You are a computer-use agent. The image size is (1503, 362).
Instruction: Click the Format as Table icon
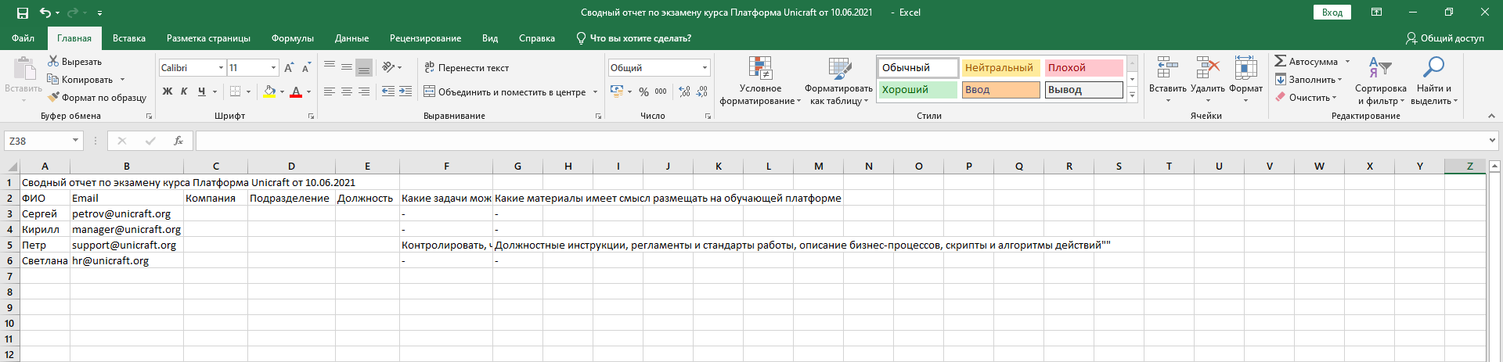pyautogui.click(x=839, y=69)
